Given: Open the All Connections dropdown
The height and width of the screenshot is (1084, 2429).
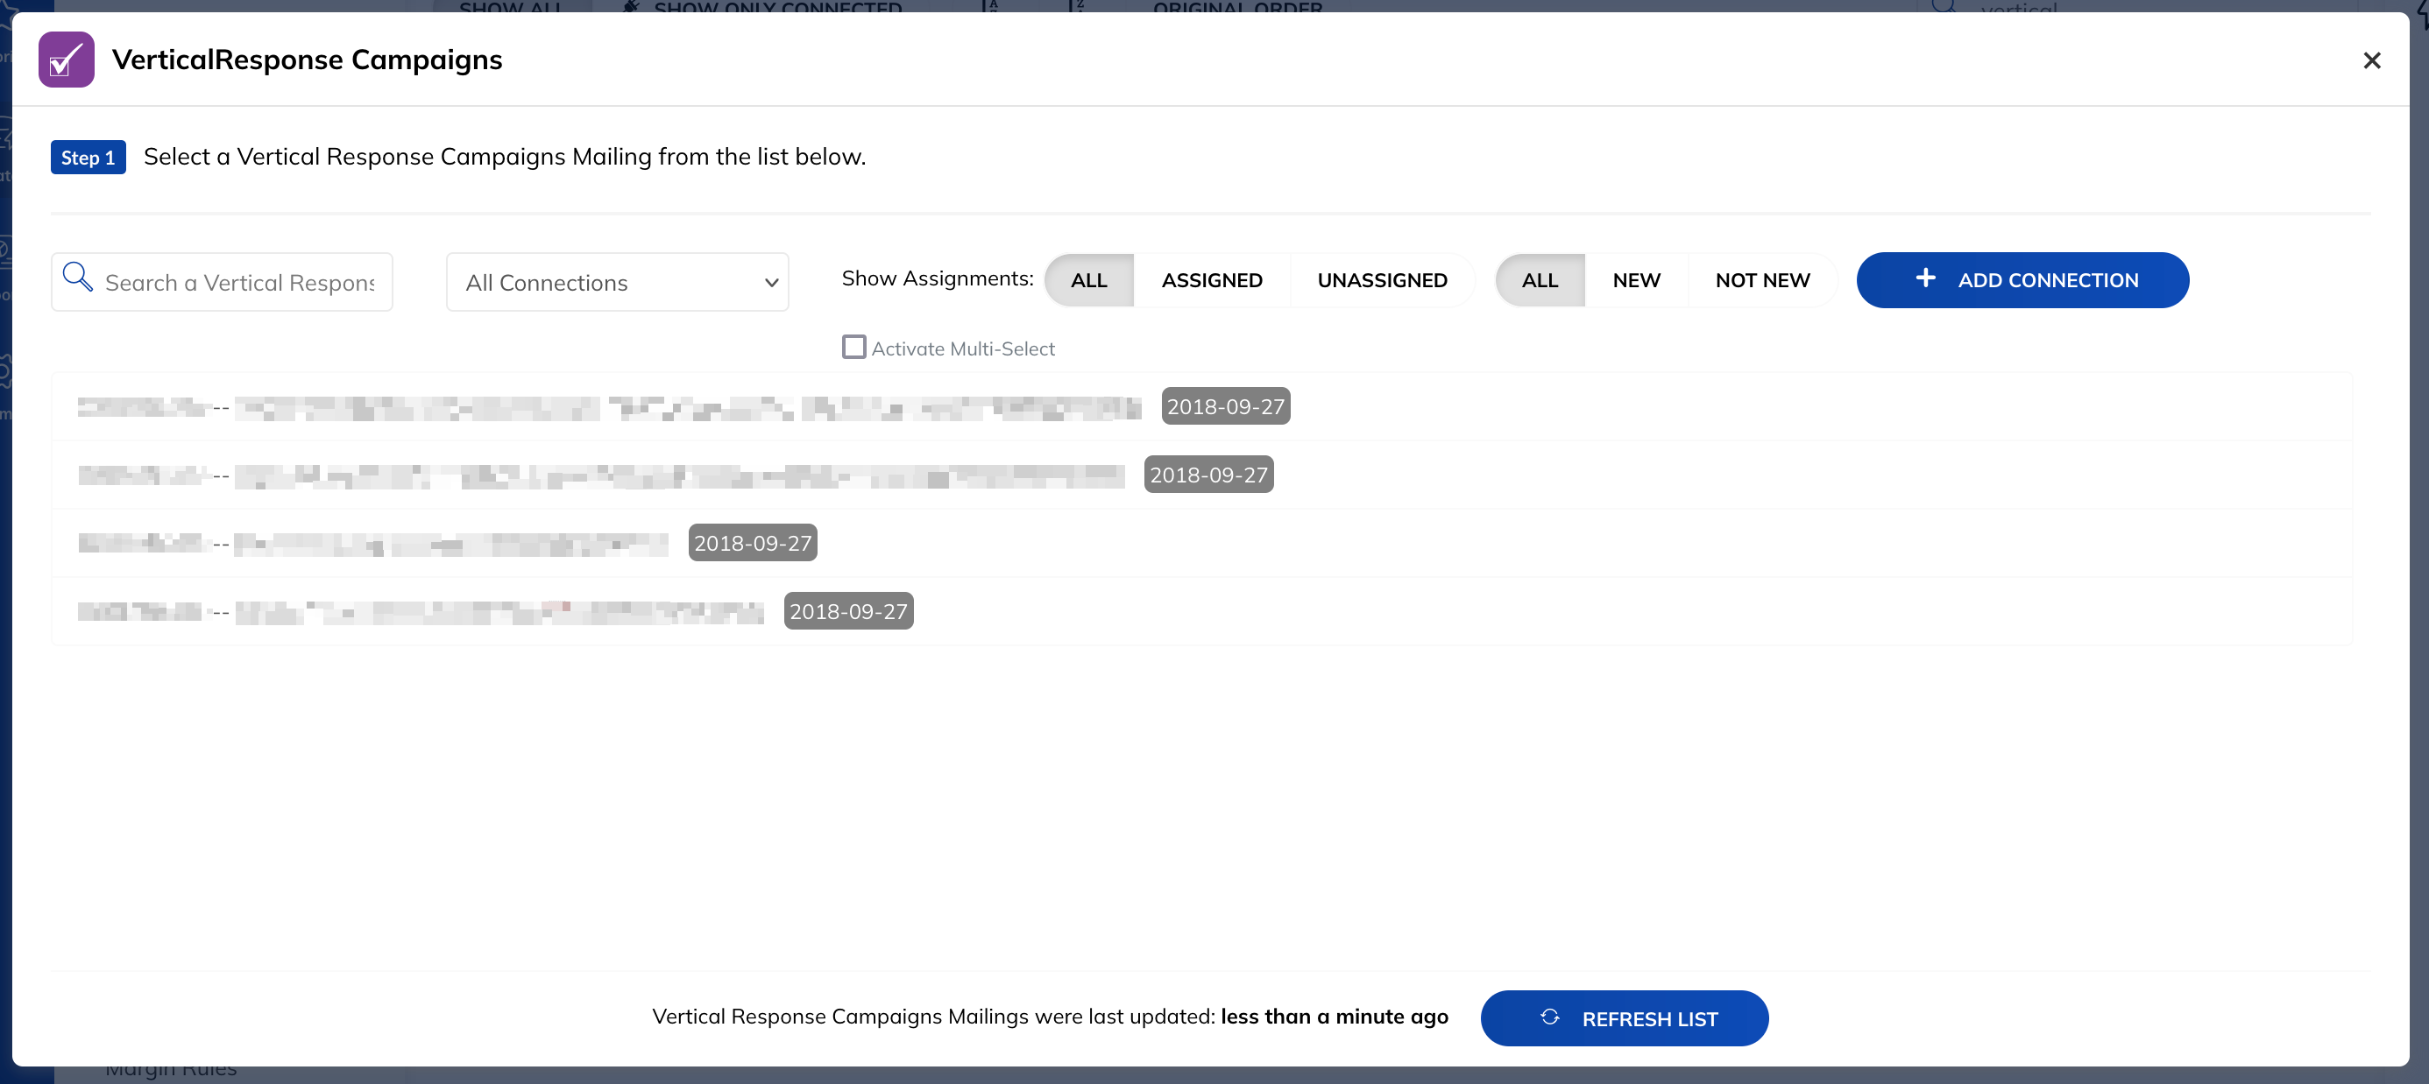Looking at the screenshot, I should [x=618, y=282].
